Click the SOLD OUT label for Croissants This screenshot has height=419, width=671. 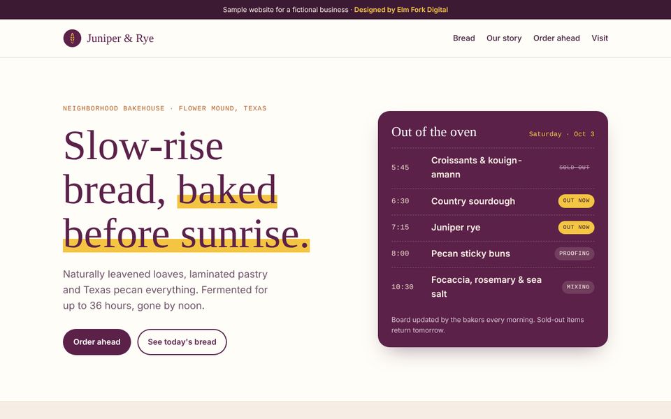(x=575, y=167)
